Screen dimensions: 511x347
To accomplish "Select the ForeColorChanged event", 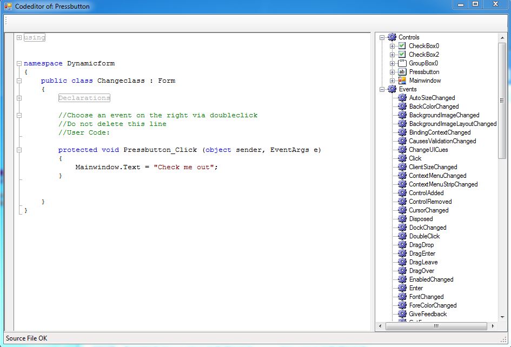I will pyautogui.click(x=433, y=305).
